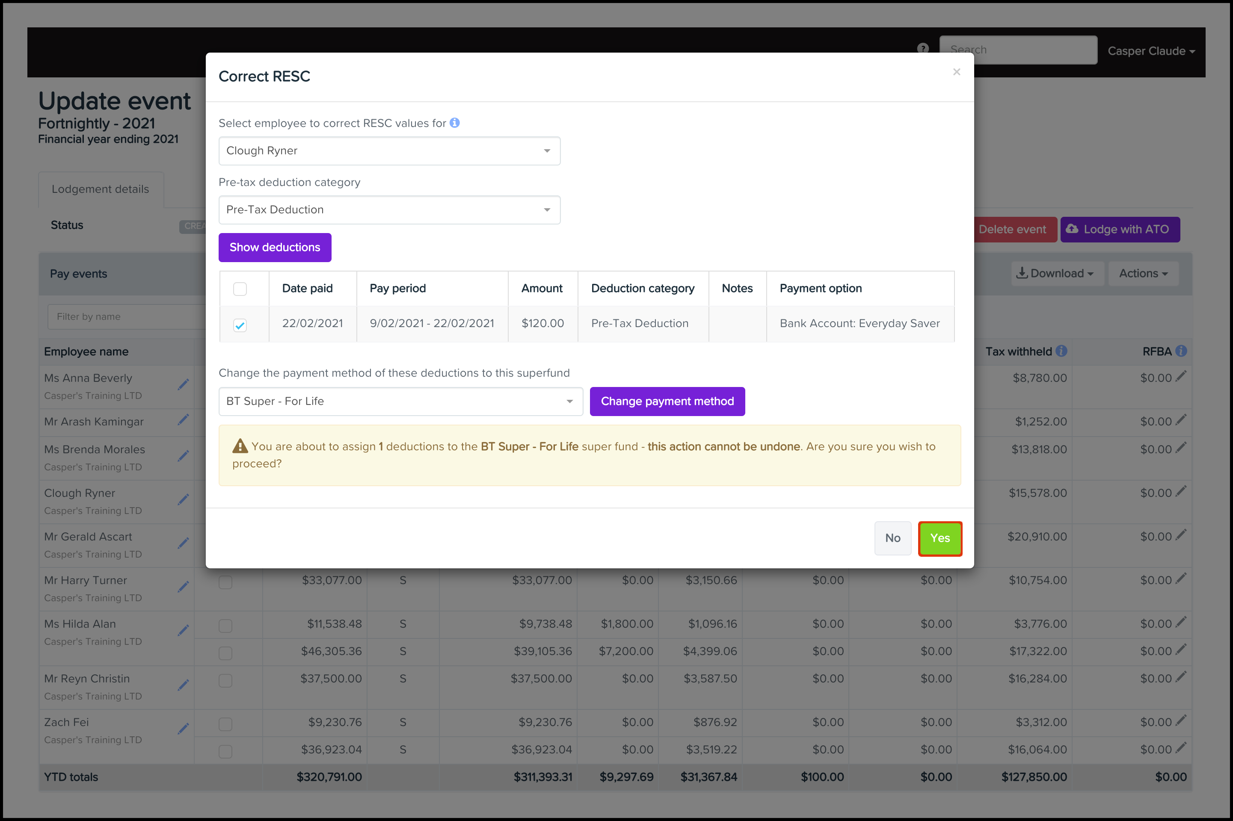The width and height of the screenshot is (1233, 821).
Task: Click info icon beside RESC employee label
Action: [x=455, y=123]
